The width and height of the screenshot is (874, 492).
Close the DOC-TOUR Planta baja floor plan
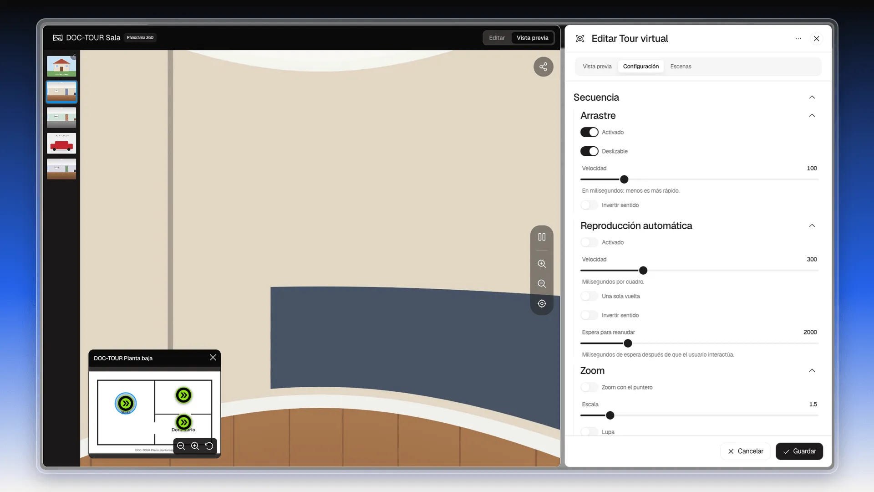point(213,358)
